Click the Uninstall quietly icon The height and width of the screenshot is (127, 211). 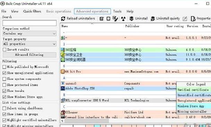[x=153, y=19]
